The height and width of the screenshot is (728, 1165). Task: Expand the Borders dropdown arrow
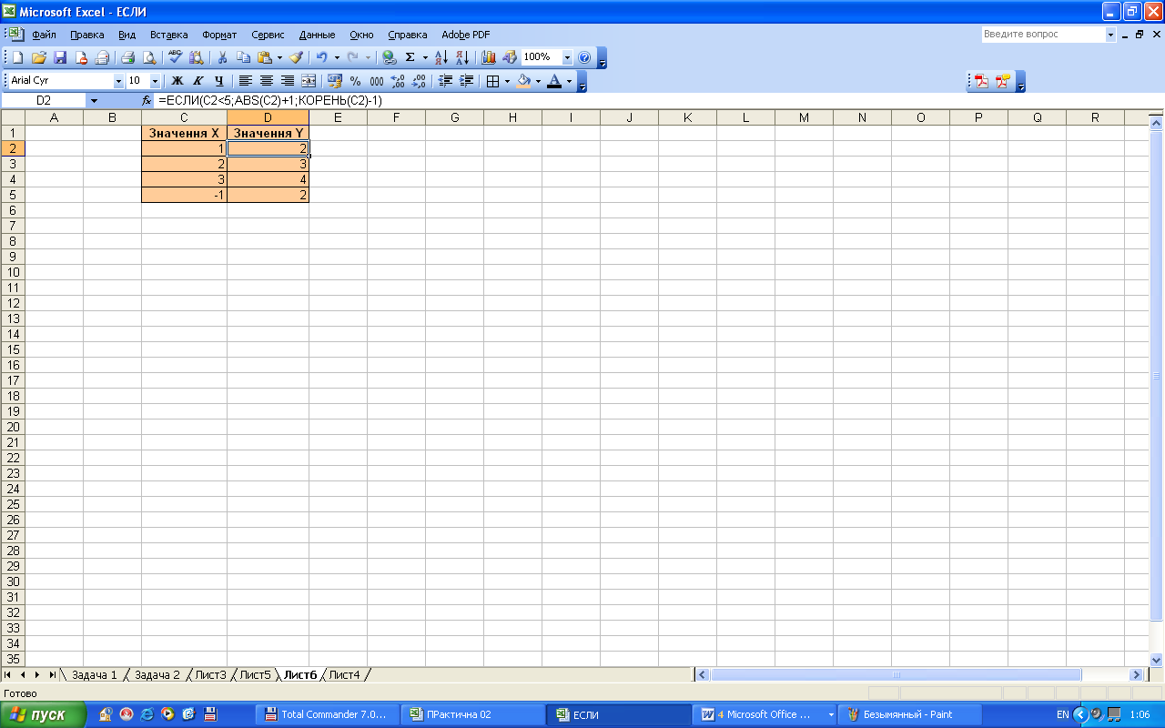(x=507, y=81)
